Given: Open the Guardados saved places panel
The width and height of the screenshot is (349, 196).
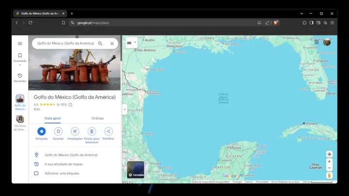Looking at the screenshot, I should click(x=20, y=59).
